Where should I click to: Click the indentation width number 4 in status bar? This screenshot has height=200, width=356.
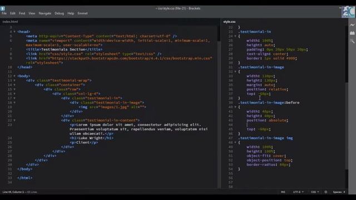click(x=344, y=192)
